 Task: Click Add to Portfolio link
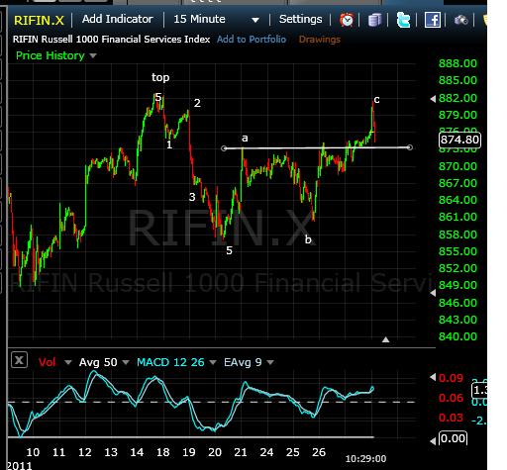pos(252,40)
